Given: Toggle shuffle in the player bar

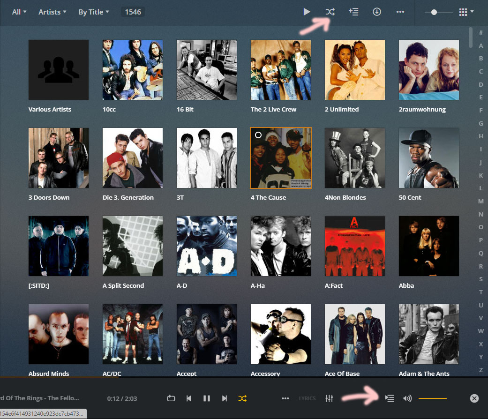Looking at the screenshot, I should (x=242, y=398).
